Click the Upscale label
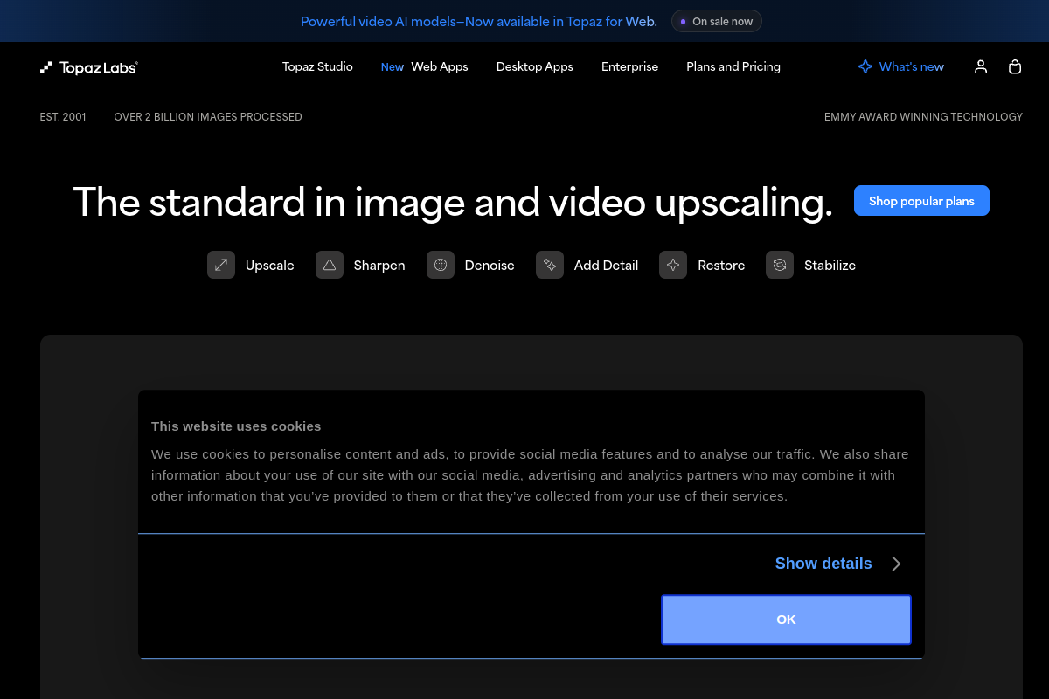Image resolution: width=1049 pixels, height=699 pixels. pos(270,265)
